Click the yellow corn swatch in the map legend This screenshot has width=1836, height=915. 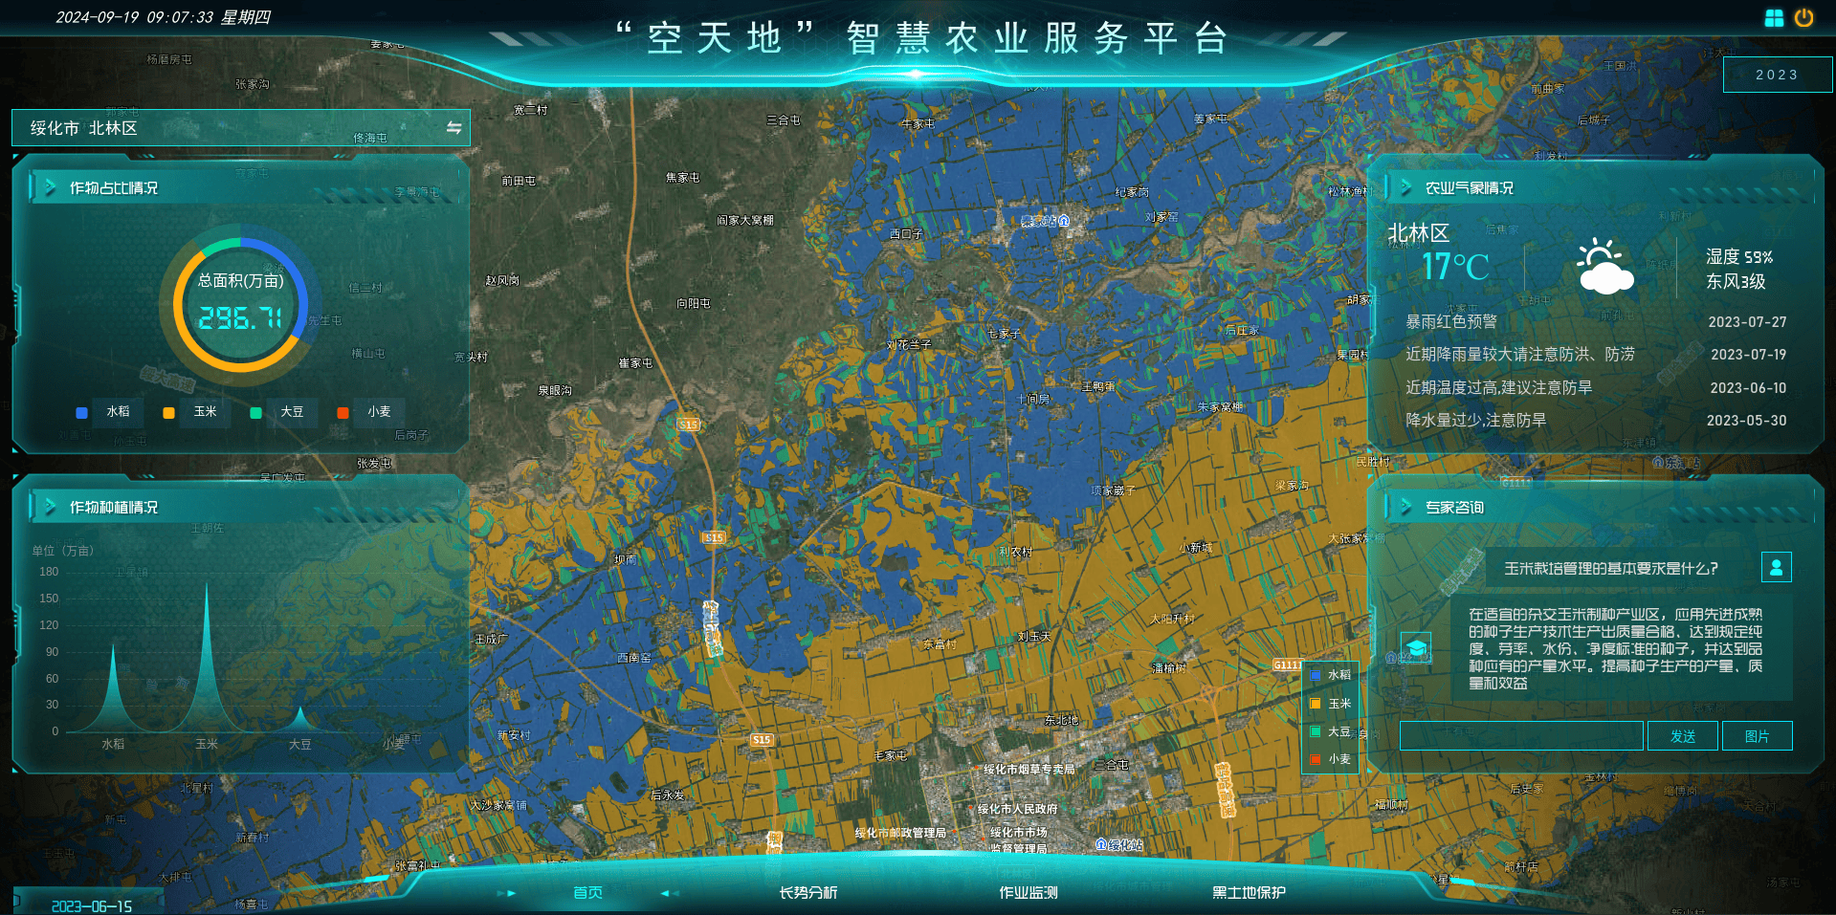pyautogui.click(x=1316, y=704)
